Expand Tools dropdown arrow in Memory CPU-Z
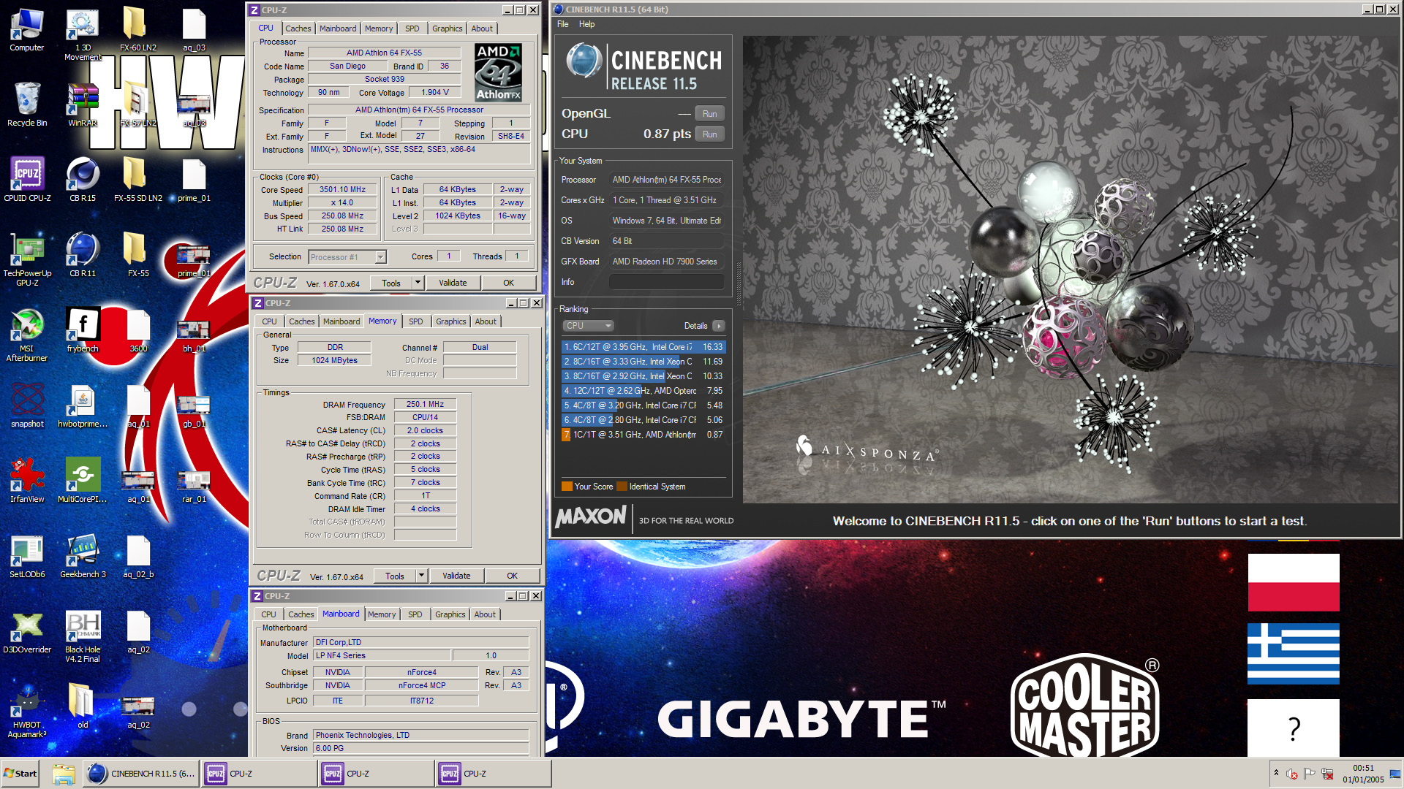Screen dimensions: 1404x789 [421, 576]
